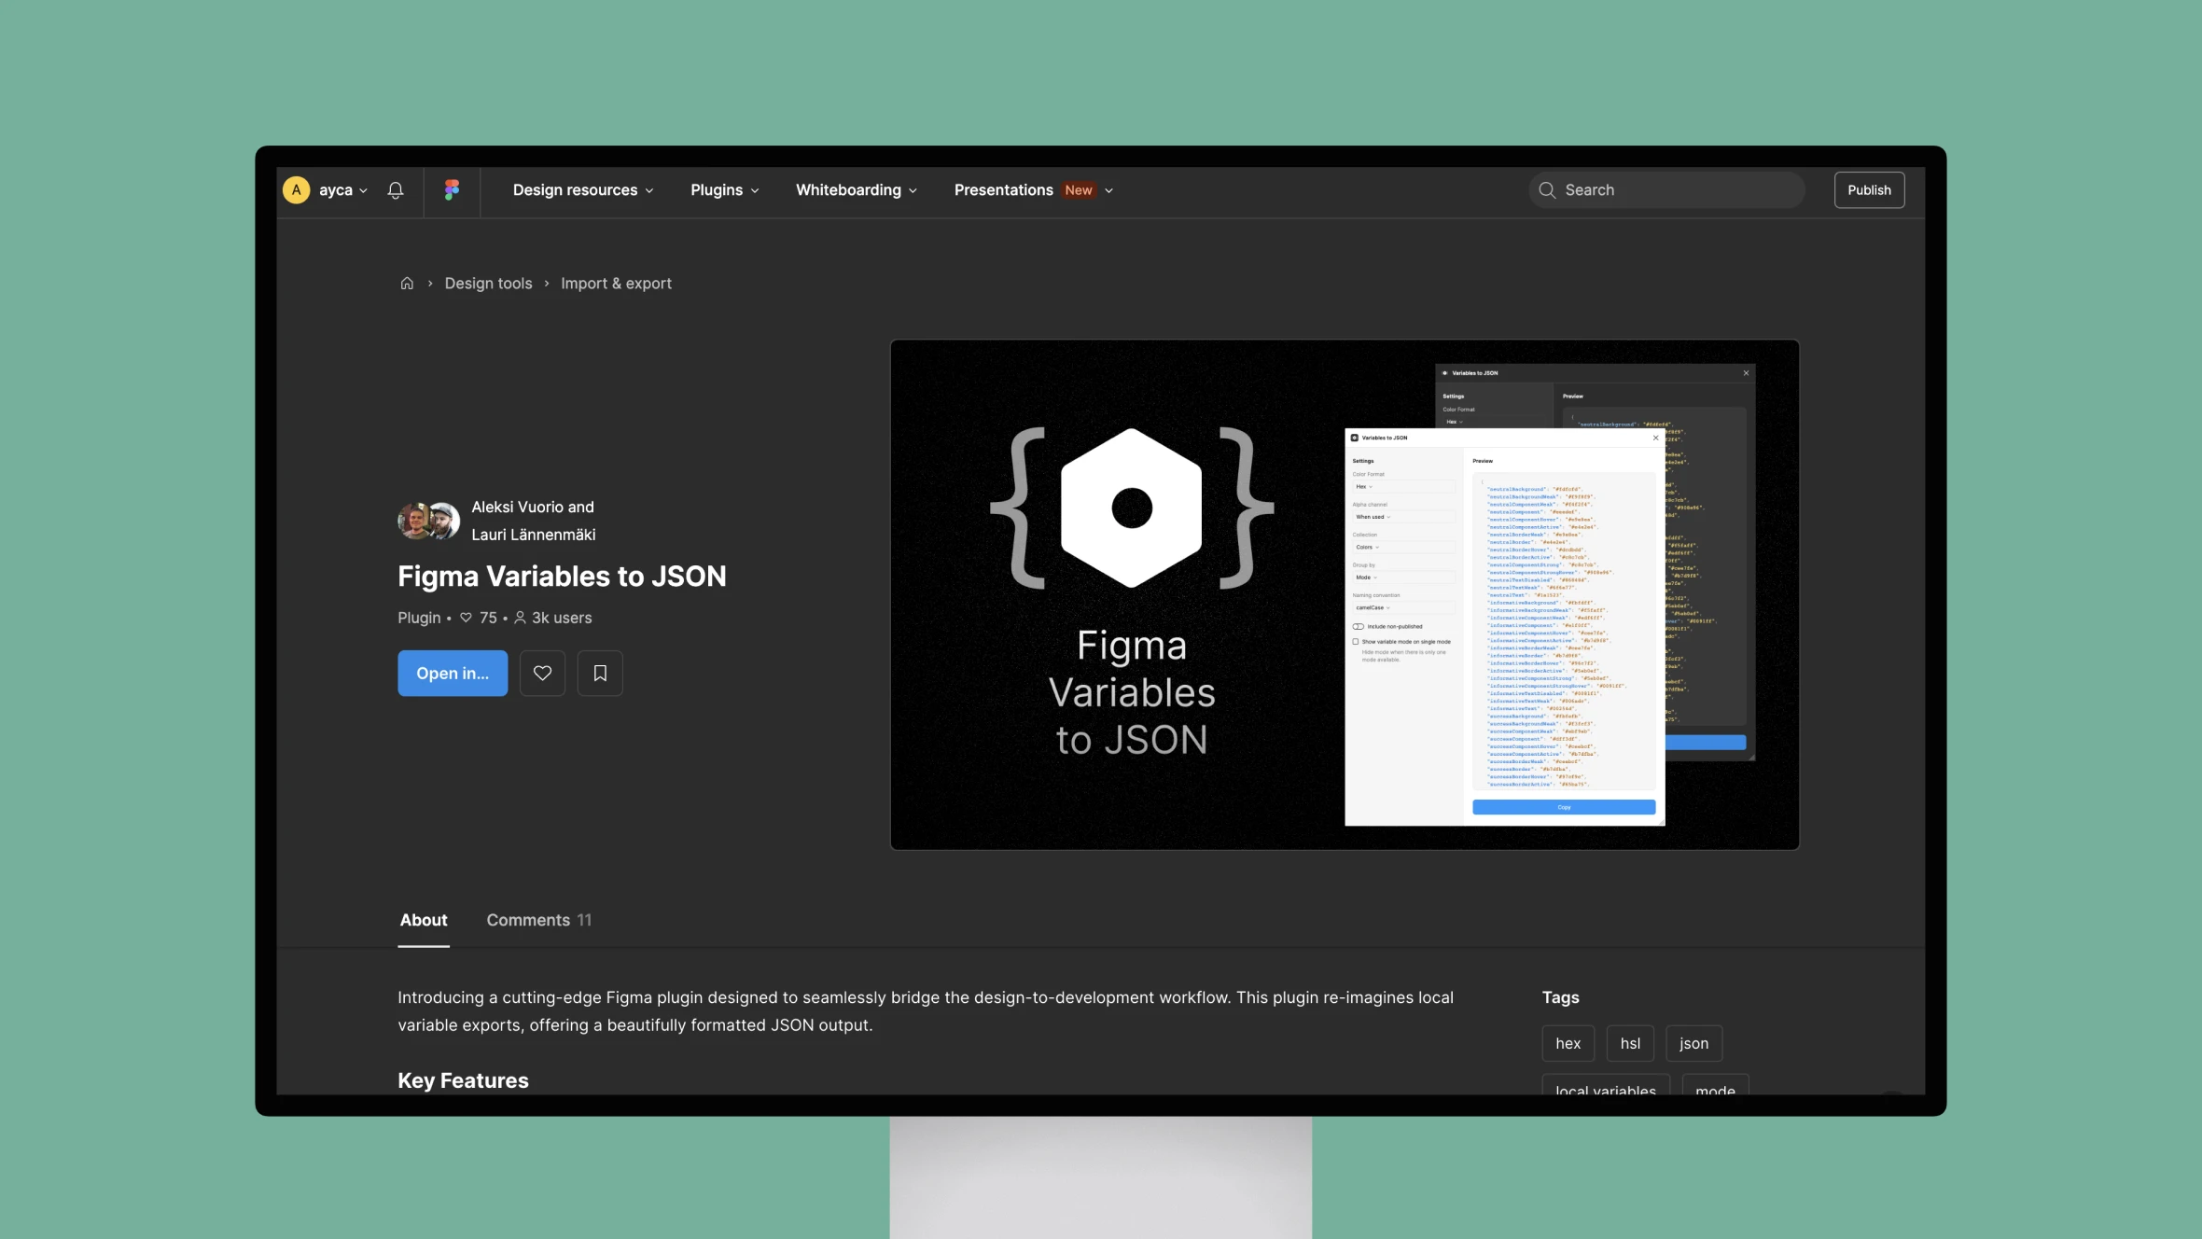Click the Figma logo icon in navbar
2202x1239 pixels.
tap(451, 189)
